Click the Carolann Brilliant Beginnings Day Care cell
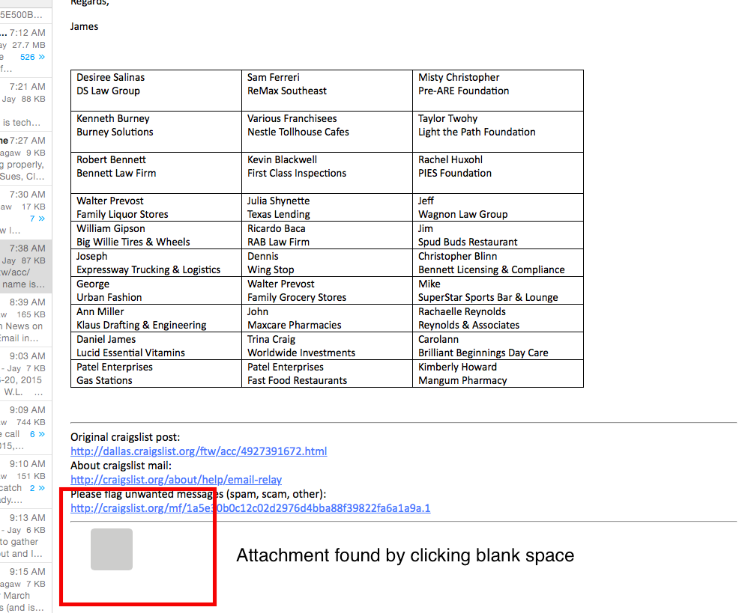The width and height of the screenshot is (754, 613). 498,346
